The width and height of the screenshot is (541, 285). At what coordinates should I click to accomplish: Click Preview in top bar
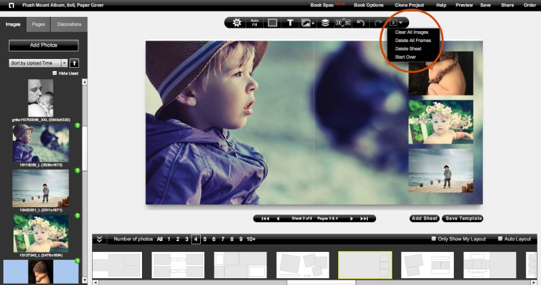point(464,5)
